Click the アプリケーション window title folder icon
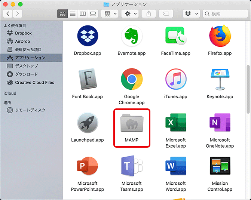Viewport: 251px width, 200px height. (x=106, y=4)
